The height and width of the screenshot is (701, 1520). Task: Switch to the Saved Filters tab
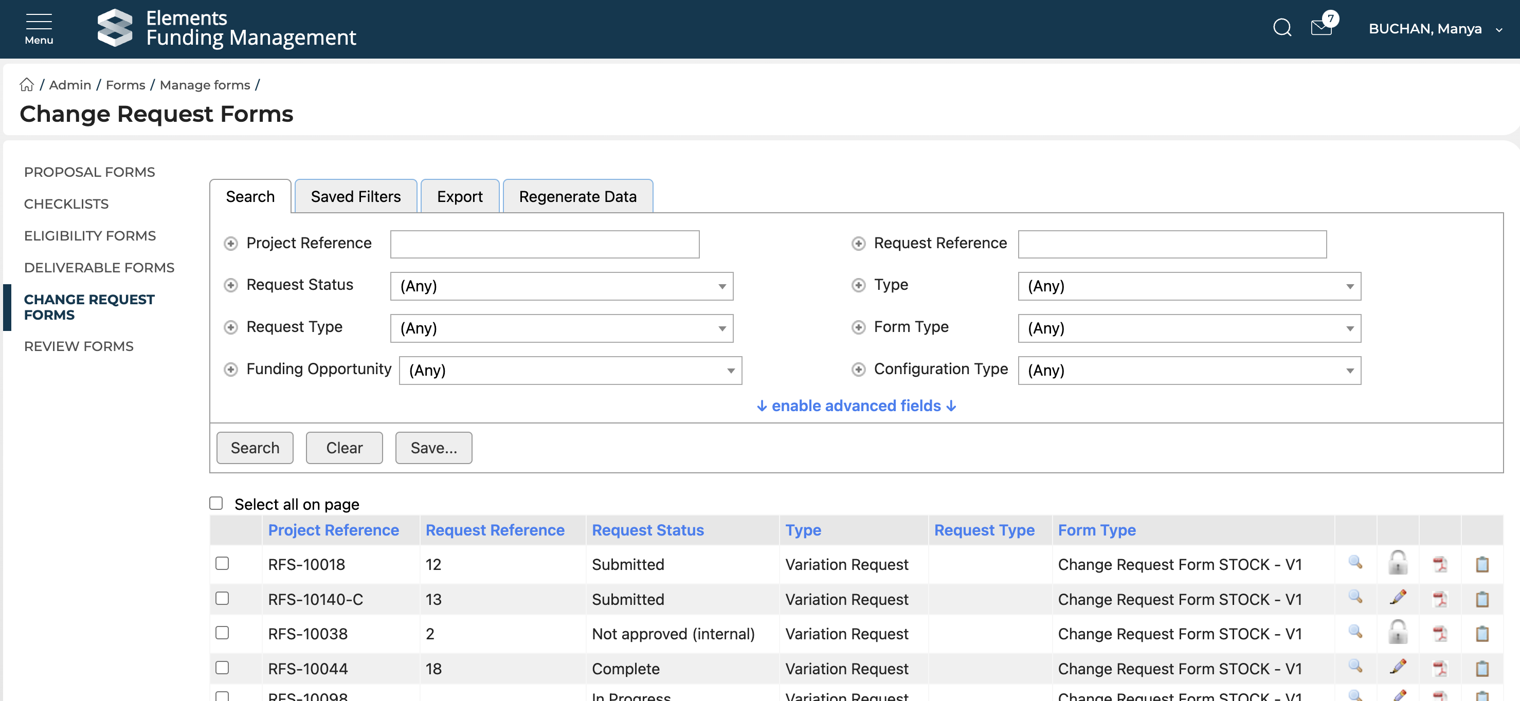coord(355,196)
